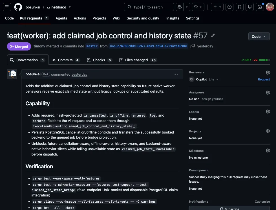Click the +1,067 additions count
Screen dimensions: 276x210
pos(246,60)
